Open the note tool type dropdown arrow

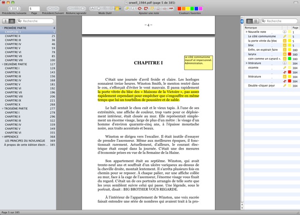pos(120,9)
